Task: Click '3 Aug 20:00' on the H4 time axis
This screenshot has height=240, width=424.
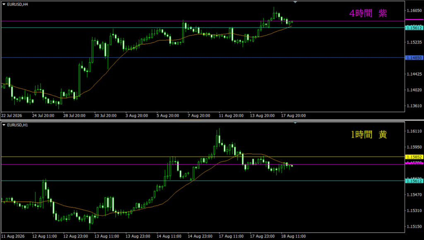Action: (137, 116)
